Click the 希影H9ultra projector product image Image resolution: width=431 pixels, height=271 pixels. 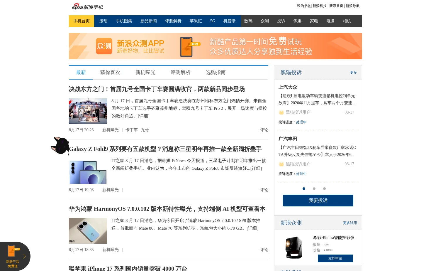point(294,248)
